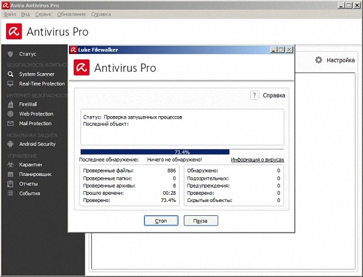Click the FireWall flame icon

coord(10,104)
